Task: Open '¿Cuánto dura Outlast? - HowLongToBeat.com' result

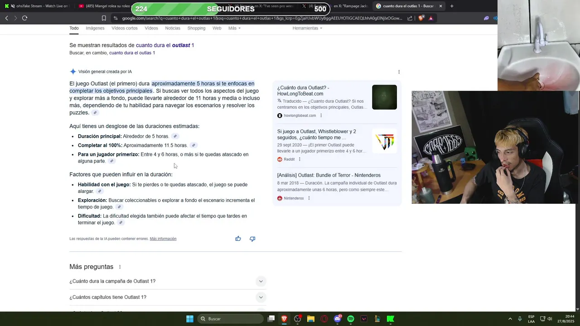Action: [303, 91]
